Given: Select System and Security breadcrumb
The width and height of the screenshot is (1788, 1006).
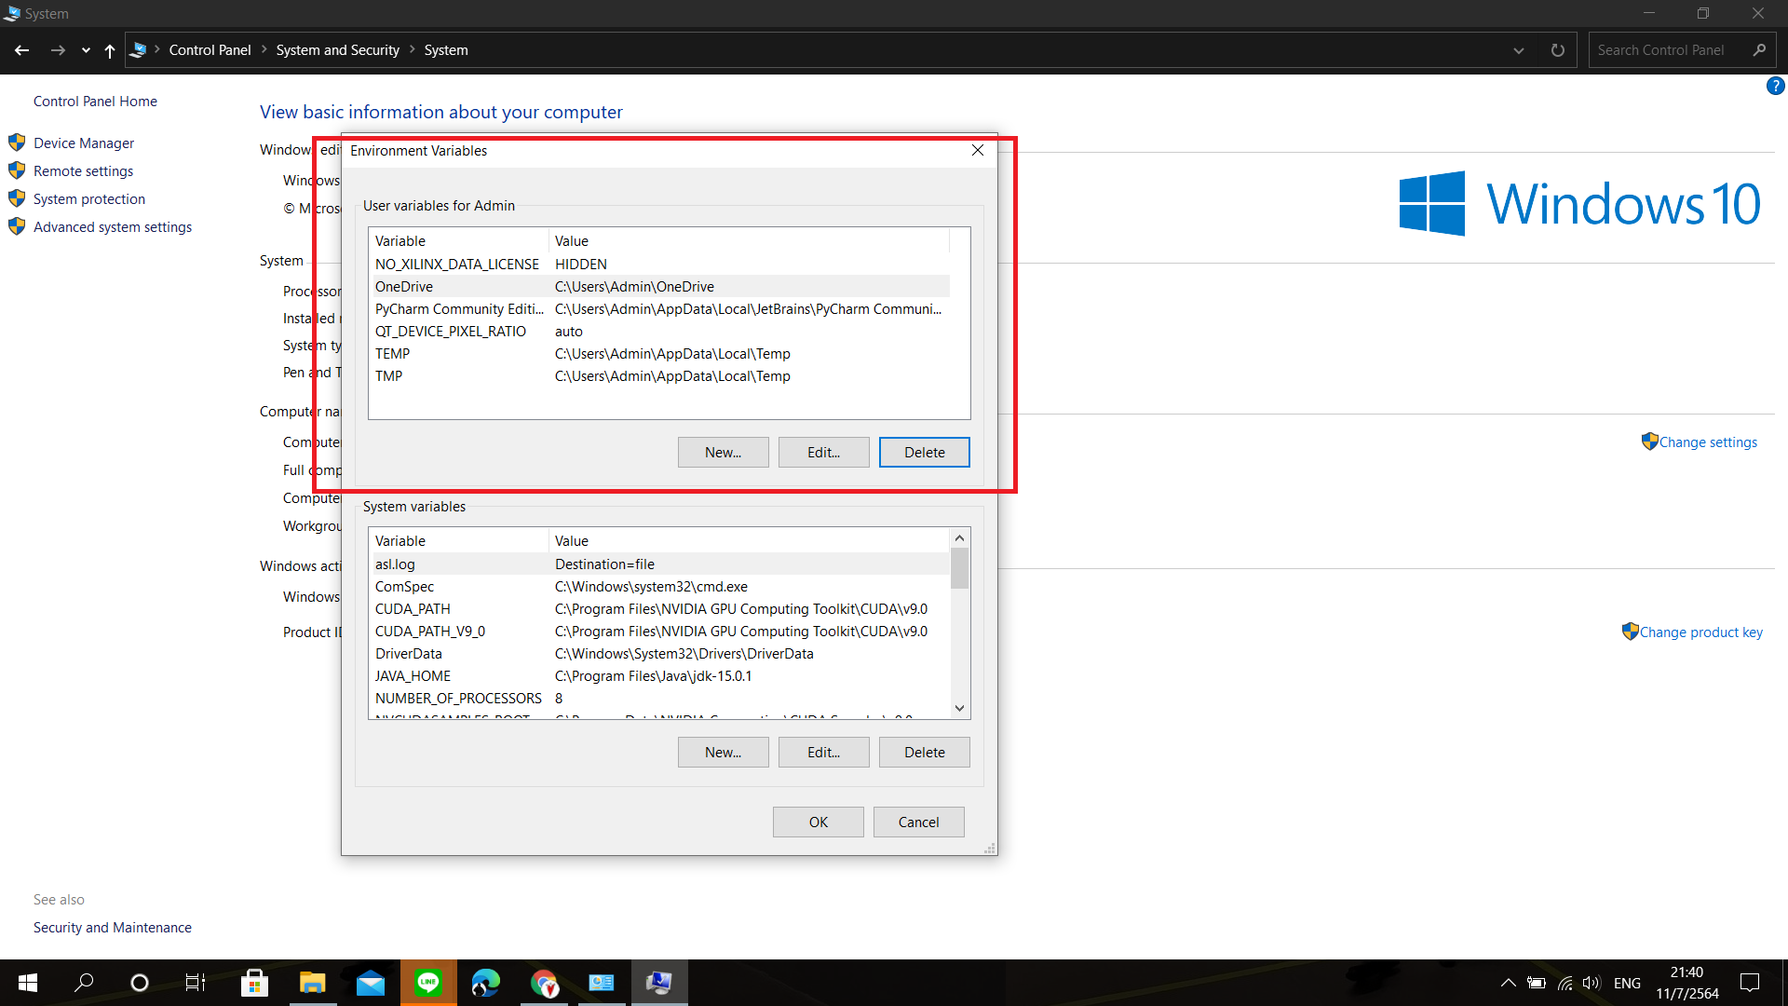Looking at the screenshot, I should (x=337, y=50).
